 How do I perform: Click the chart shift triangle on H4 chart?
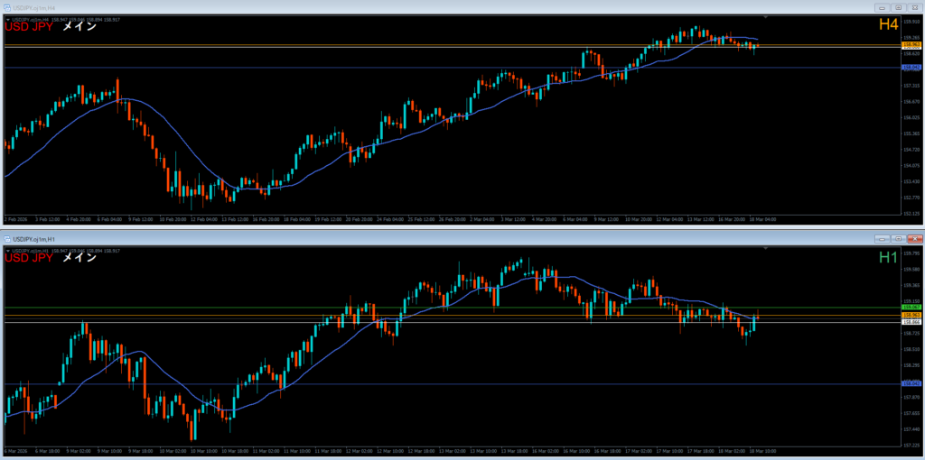tap(766, 18)
